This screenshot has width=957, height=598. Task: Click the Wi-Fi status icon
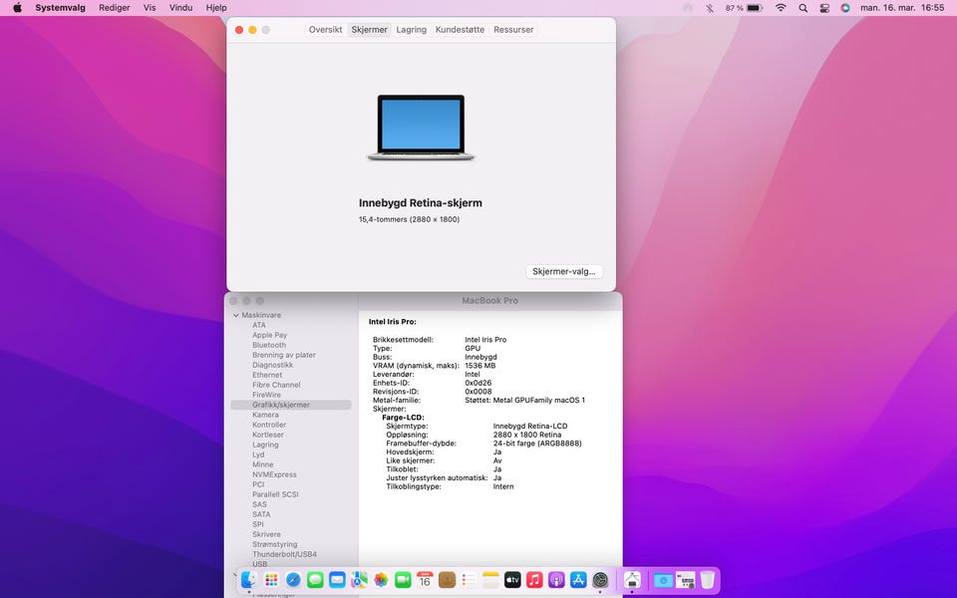pyautogui.click(x=781, y=8)
